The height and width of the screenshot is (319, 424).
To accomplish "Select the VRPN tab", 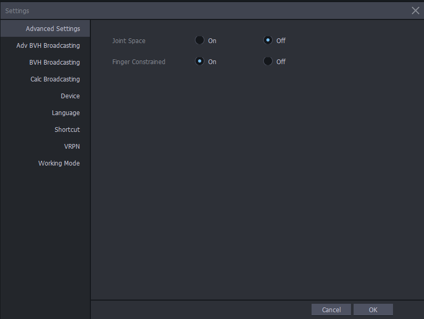I will pos(45,146).
